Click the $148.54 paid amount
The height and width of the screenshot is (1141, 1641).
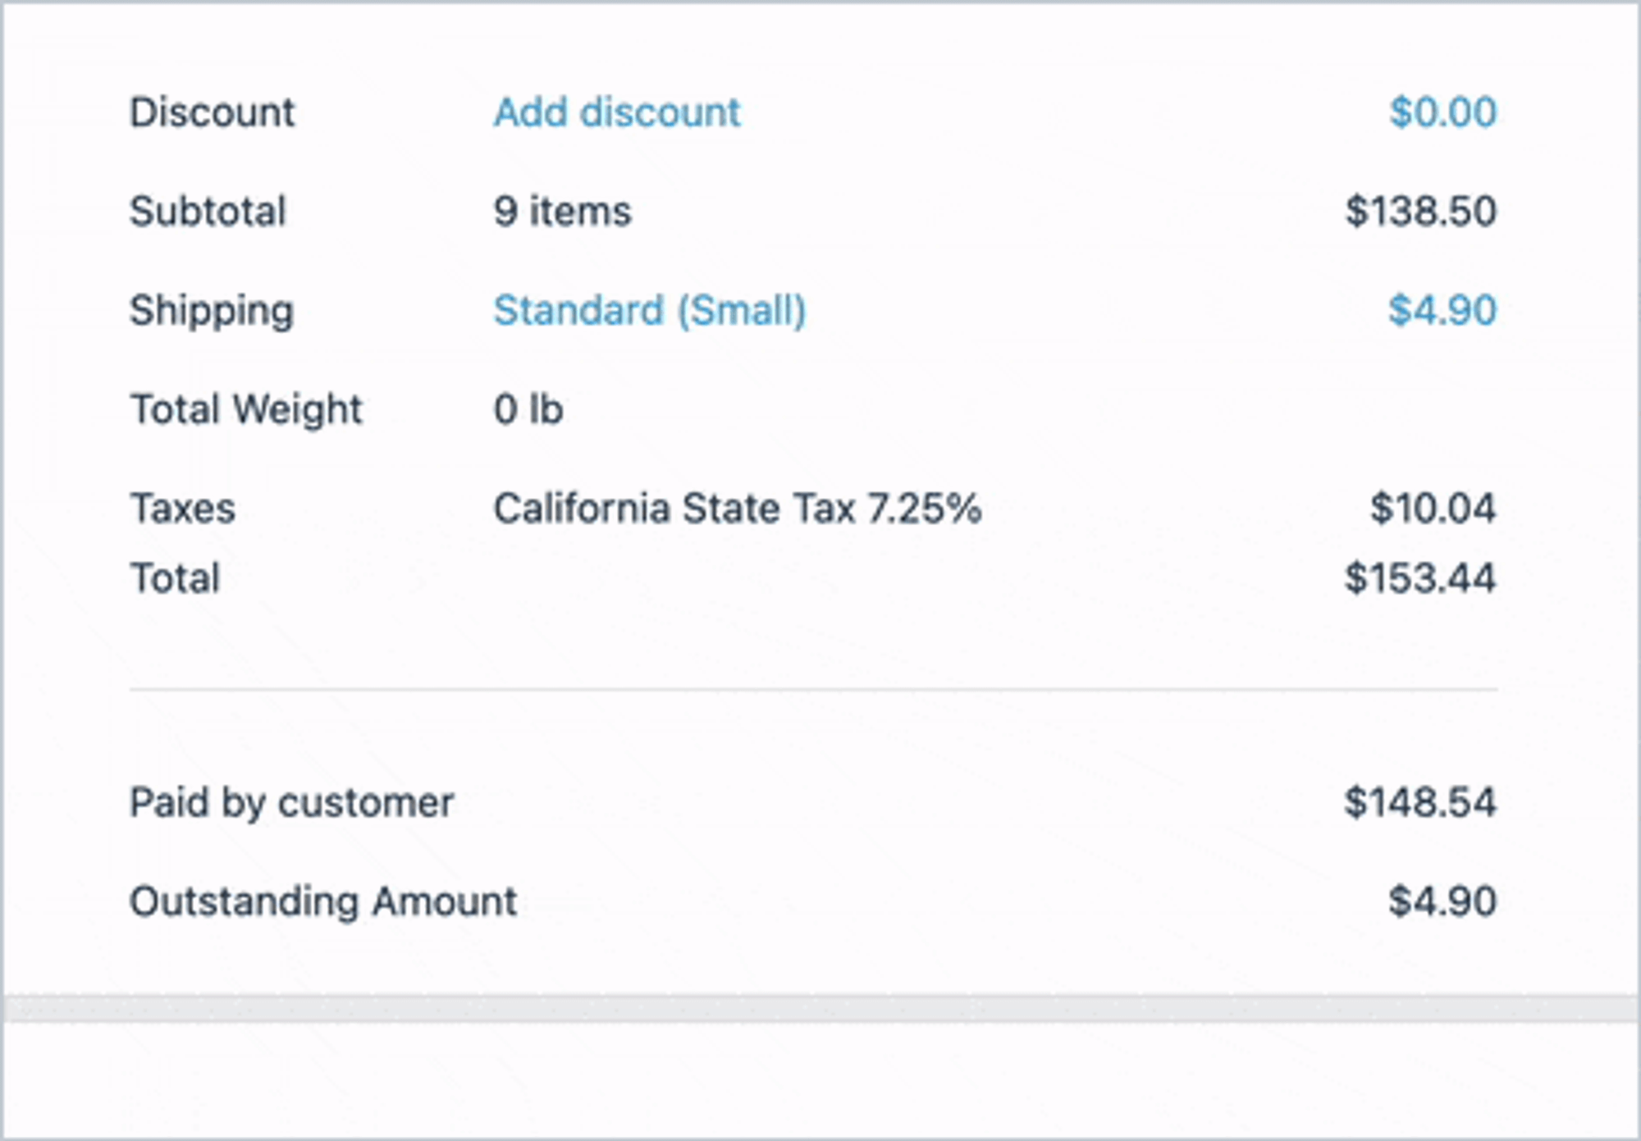pyautogui.click(x=1419, y=802)
